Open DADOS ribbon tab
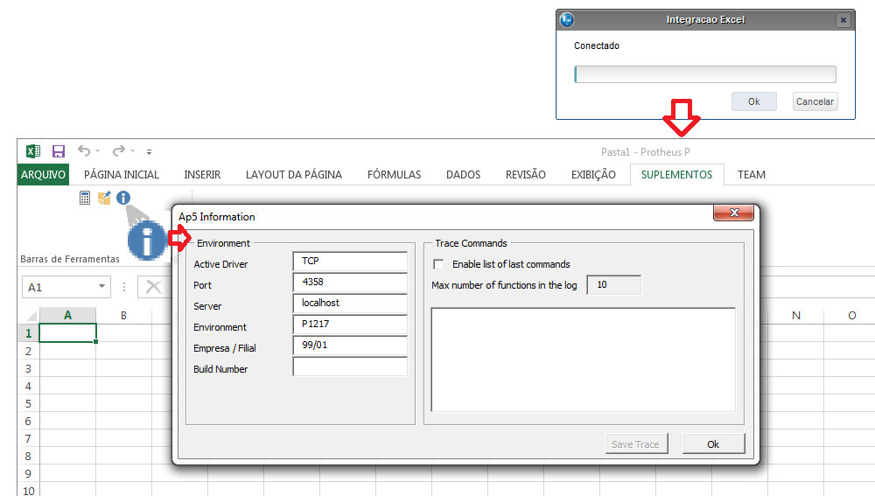This screenshot has height=496, width=875. click(x=463, y=175)
